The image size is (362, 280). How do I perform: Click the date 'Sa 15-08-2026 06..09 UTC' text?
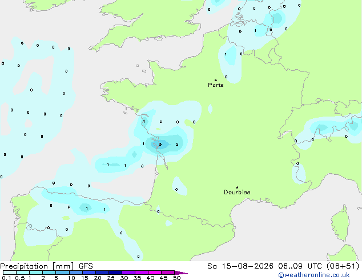[x=264, y=266]
